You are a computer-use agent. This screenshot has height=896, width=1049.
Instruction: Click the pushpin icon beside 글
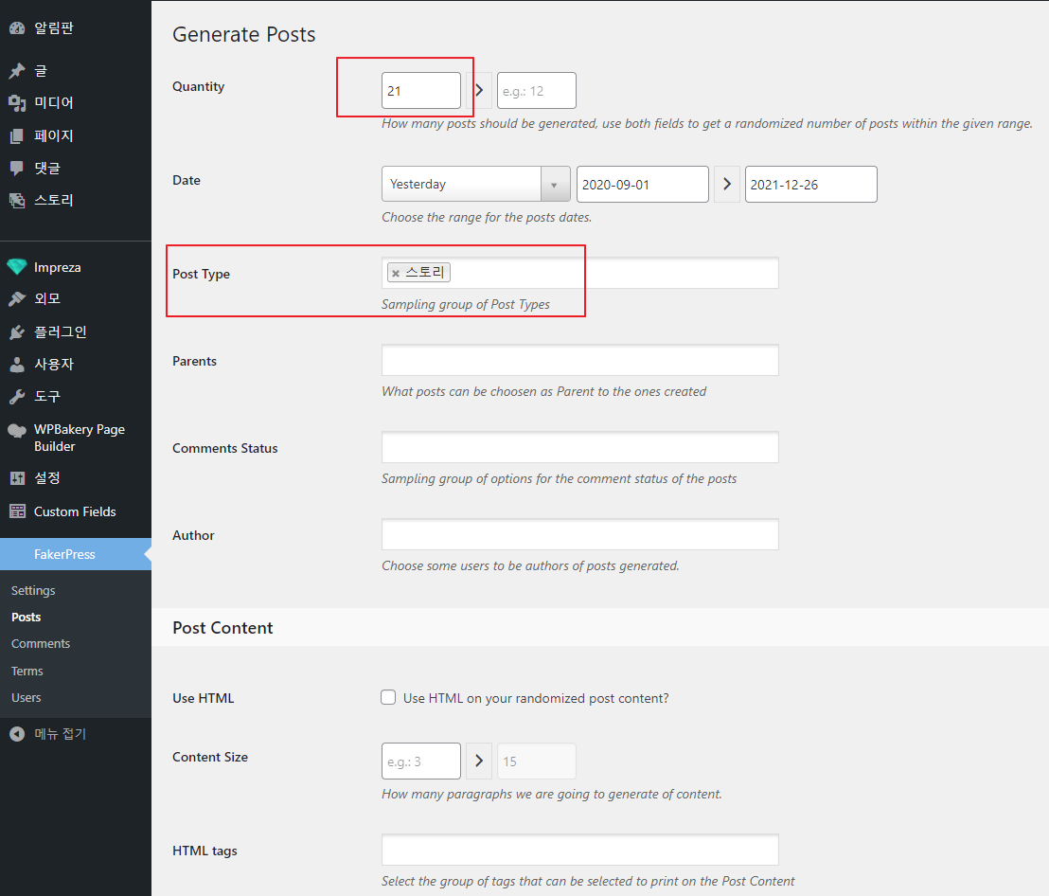click(x=17, y=70)
